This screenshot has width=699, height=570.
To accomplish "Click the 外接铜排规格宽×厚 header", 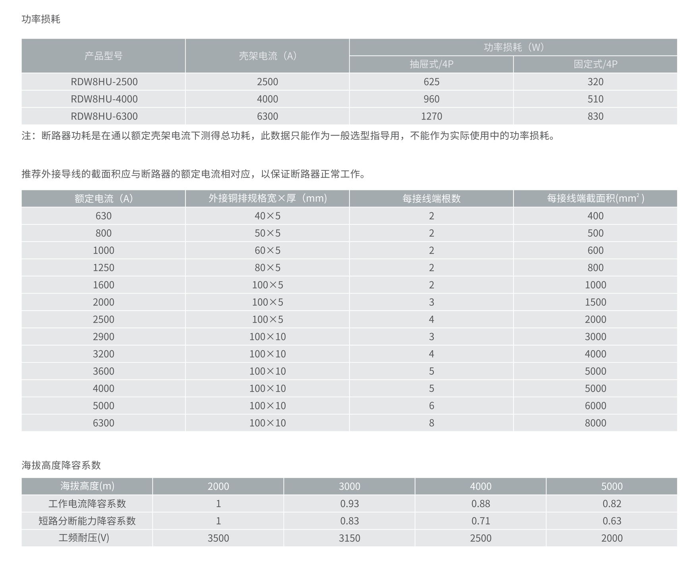I will pyautogui.click(x=267, y=199).
